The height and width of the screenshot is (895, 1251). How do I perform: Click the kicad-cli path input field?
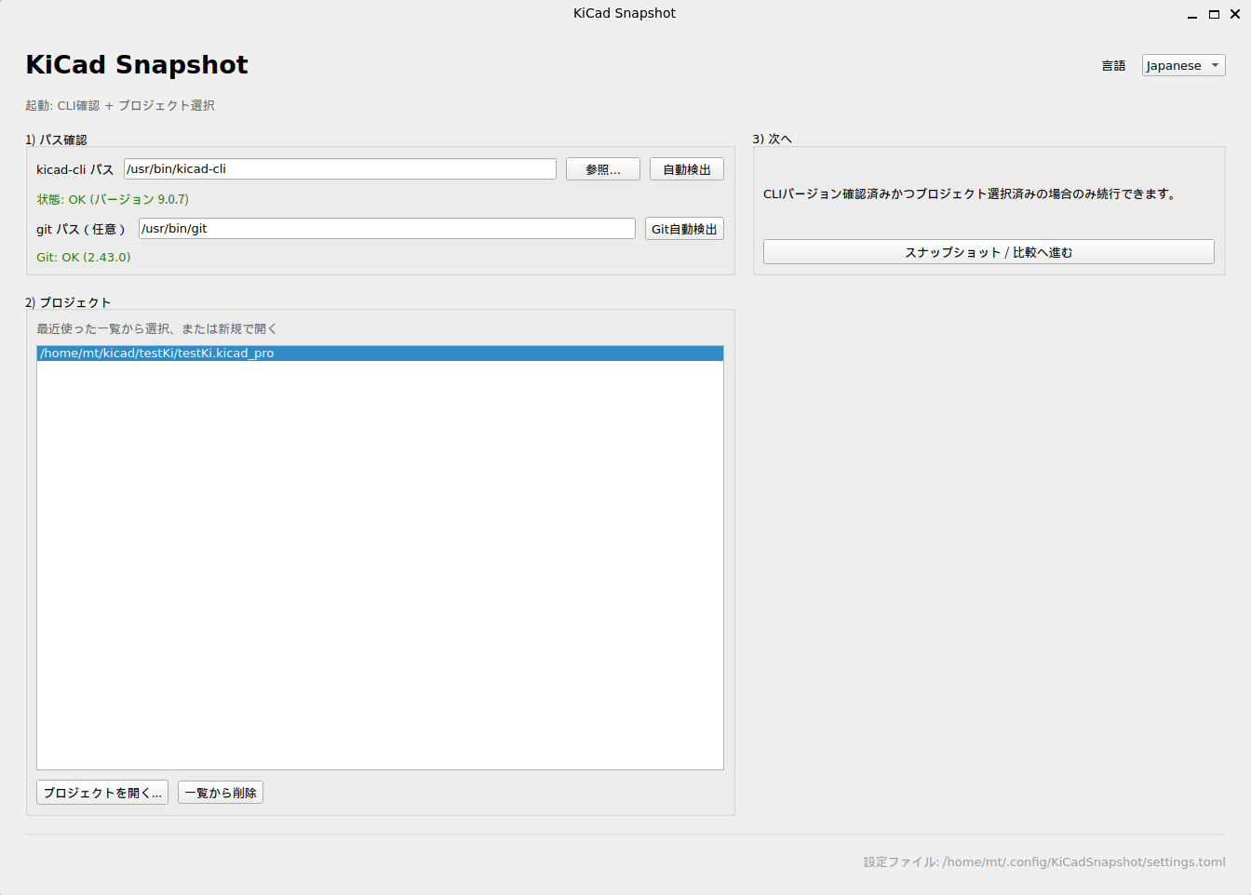click(340, 169)
